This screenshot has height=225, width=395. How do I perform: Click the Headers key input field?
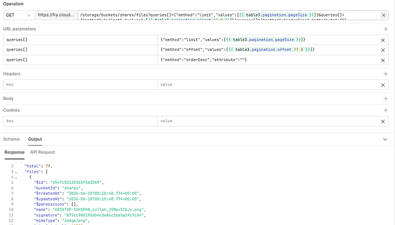[80, 85]
